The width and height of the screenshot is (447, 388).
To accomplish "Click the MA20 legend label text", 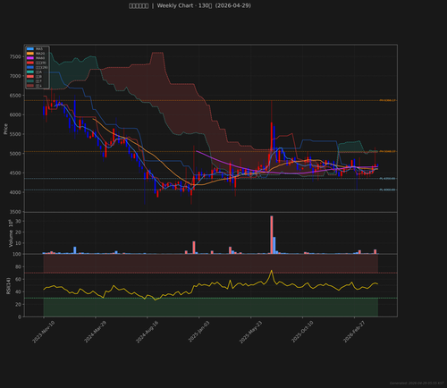I will click(x=40, y=54).
